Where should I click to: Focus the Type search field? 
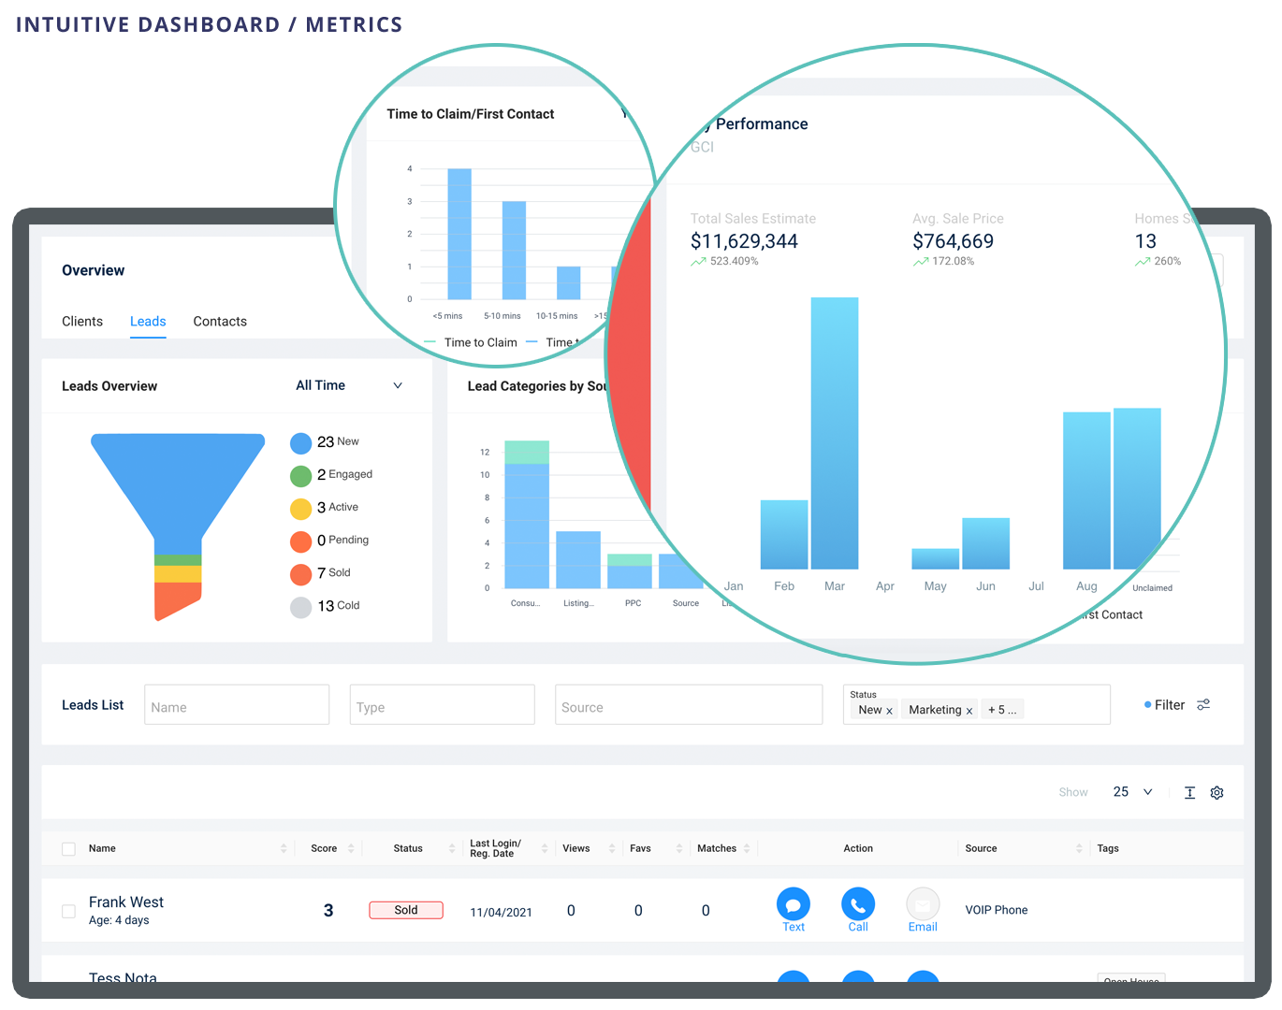(442, 705)
